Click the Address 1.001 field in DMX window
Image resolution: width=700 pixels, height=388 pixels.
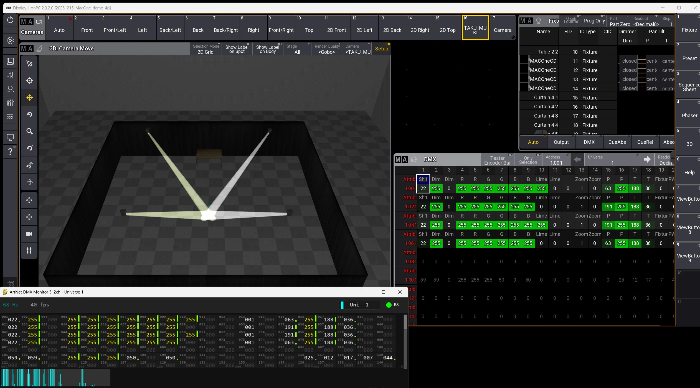coord(556,160)
